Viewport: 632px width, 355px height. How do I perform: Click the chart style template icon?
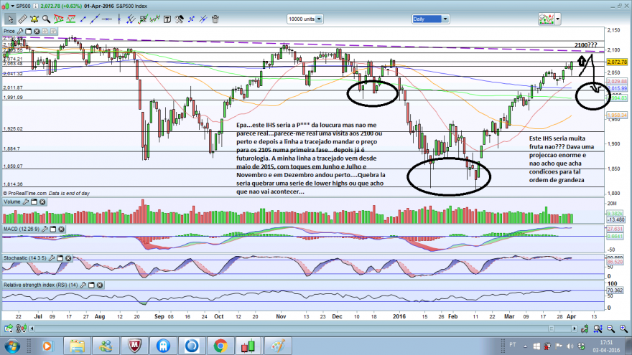[546, 19]
